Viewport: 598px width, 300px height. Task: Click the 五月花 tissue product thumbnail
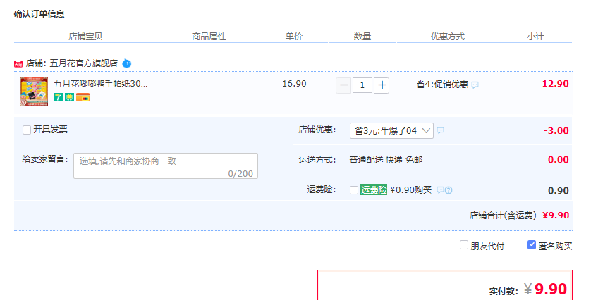34,92
